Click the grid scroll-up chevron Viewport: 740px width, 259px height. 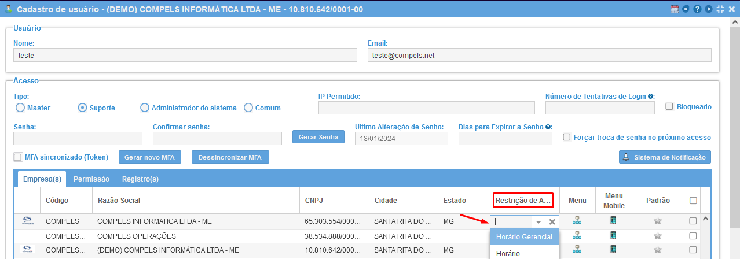[705, 219]
